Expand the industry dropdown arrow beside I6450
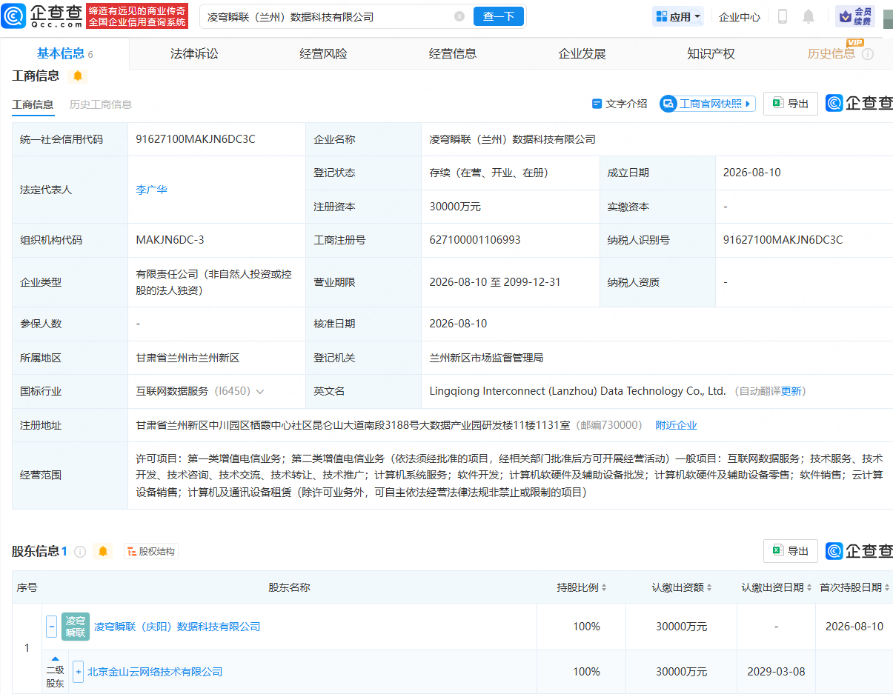The image size is (893, 694). pos(259,391)
